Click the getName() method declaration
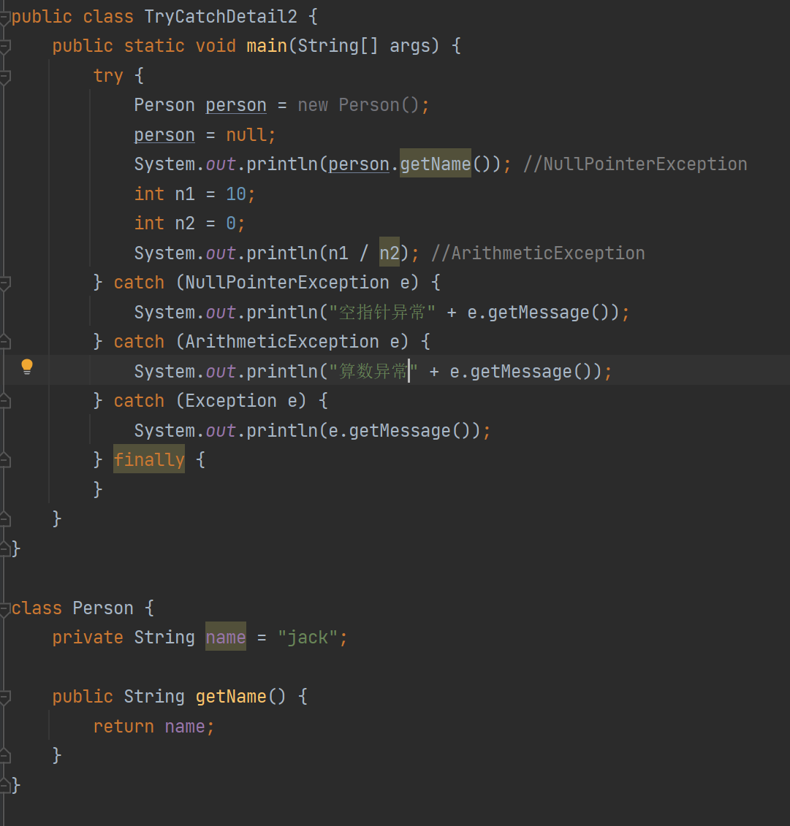The image size is (790, 826). pos(240,697)
